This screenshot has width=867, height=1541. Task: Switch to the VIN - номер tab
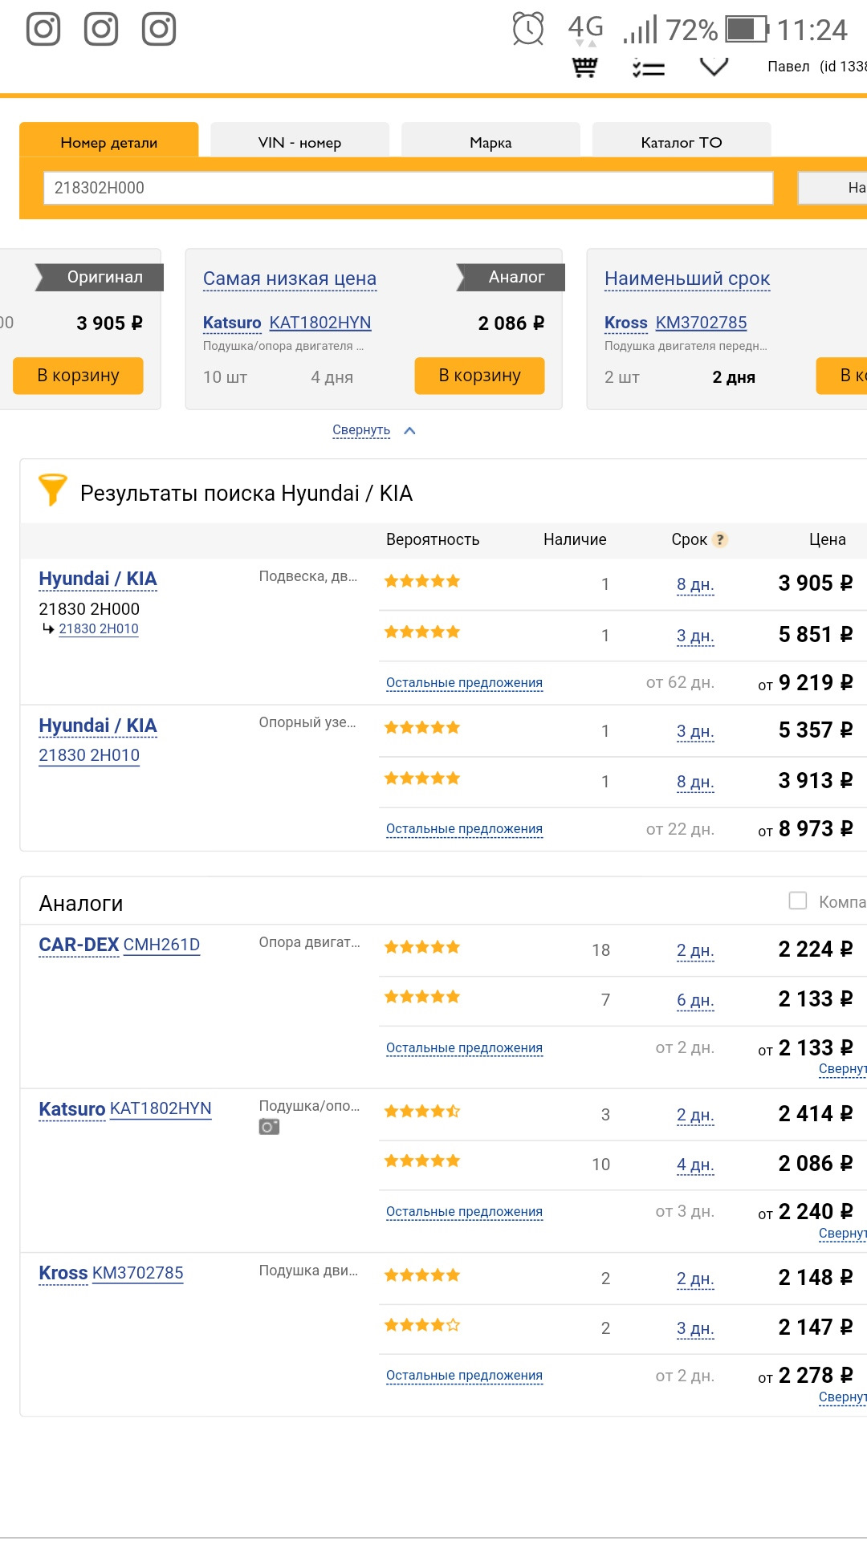(x=299, y=142)
